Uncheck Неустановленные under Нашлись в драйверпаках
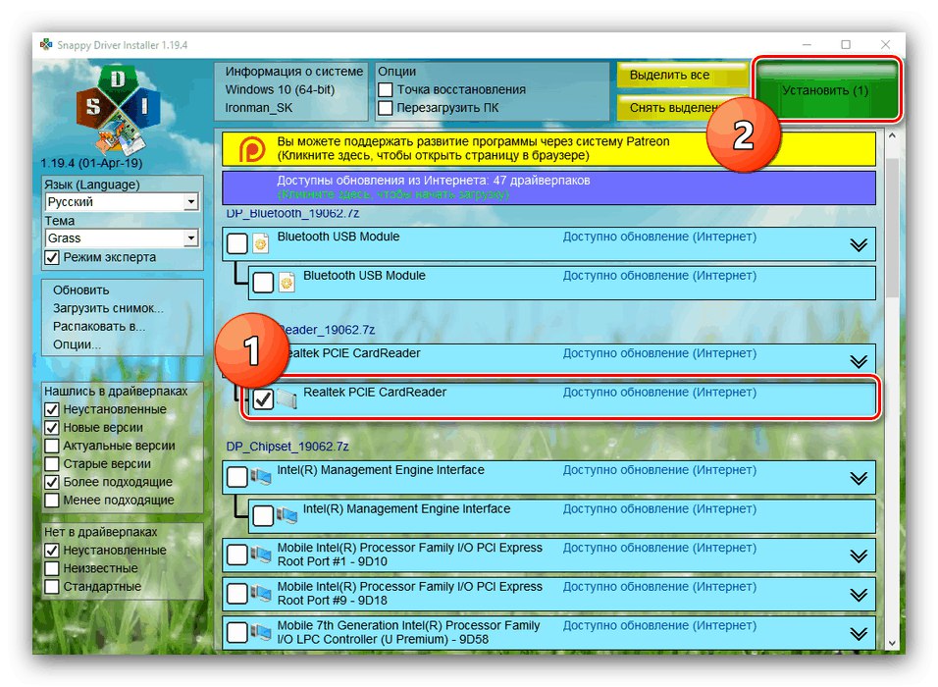This screenshot has height=687, width=938. click(52, 410)
